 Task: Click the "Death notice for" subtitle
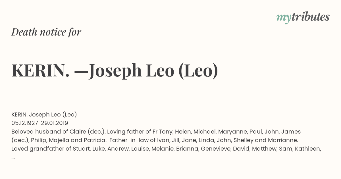click(x=46, y=32)
